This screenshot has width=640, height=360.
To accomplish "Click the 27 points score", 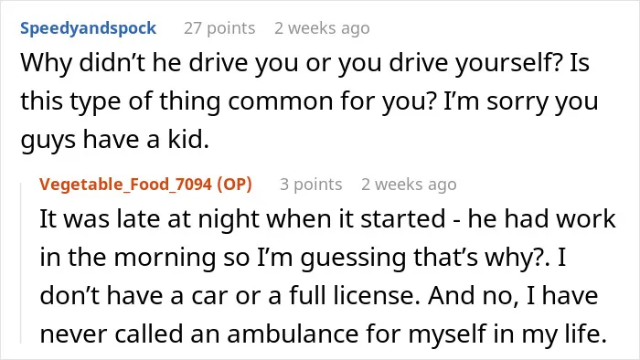I will click(x=219, y=28).
